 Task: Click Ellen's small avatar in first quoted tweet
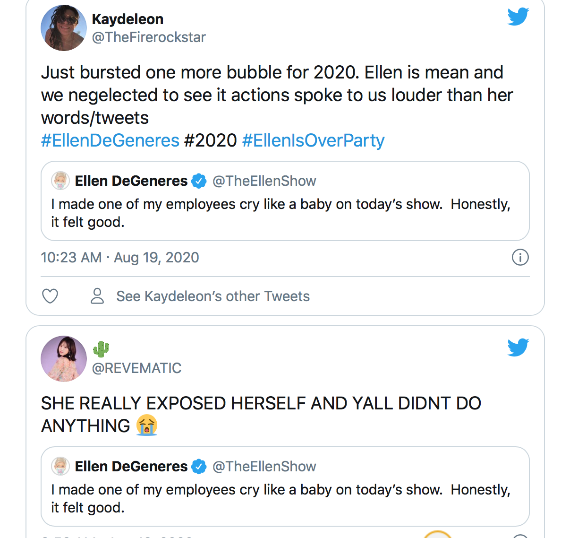tap(60, 181)
